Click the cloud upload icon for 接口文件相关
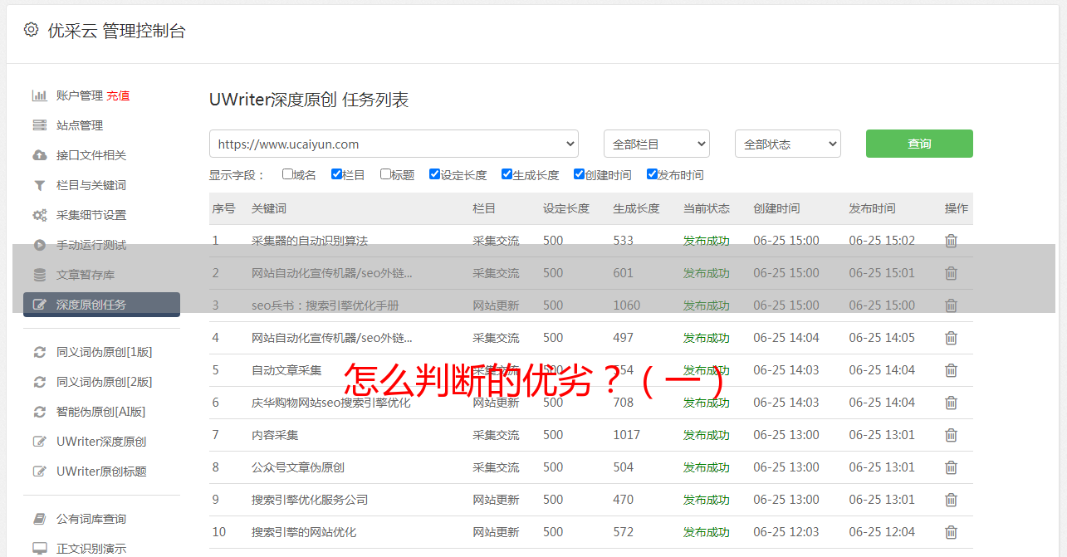This screenshot has height=557, width=1067. coord(39,155)
